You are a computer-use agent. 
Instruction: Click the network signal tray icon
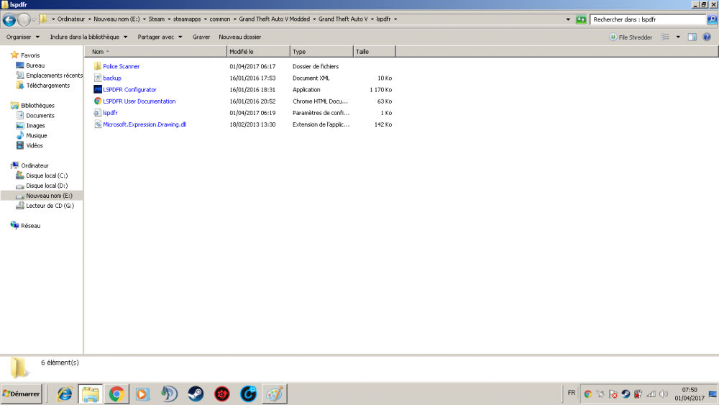coord(651,394)
